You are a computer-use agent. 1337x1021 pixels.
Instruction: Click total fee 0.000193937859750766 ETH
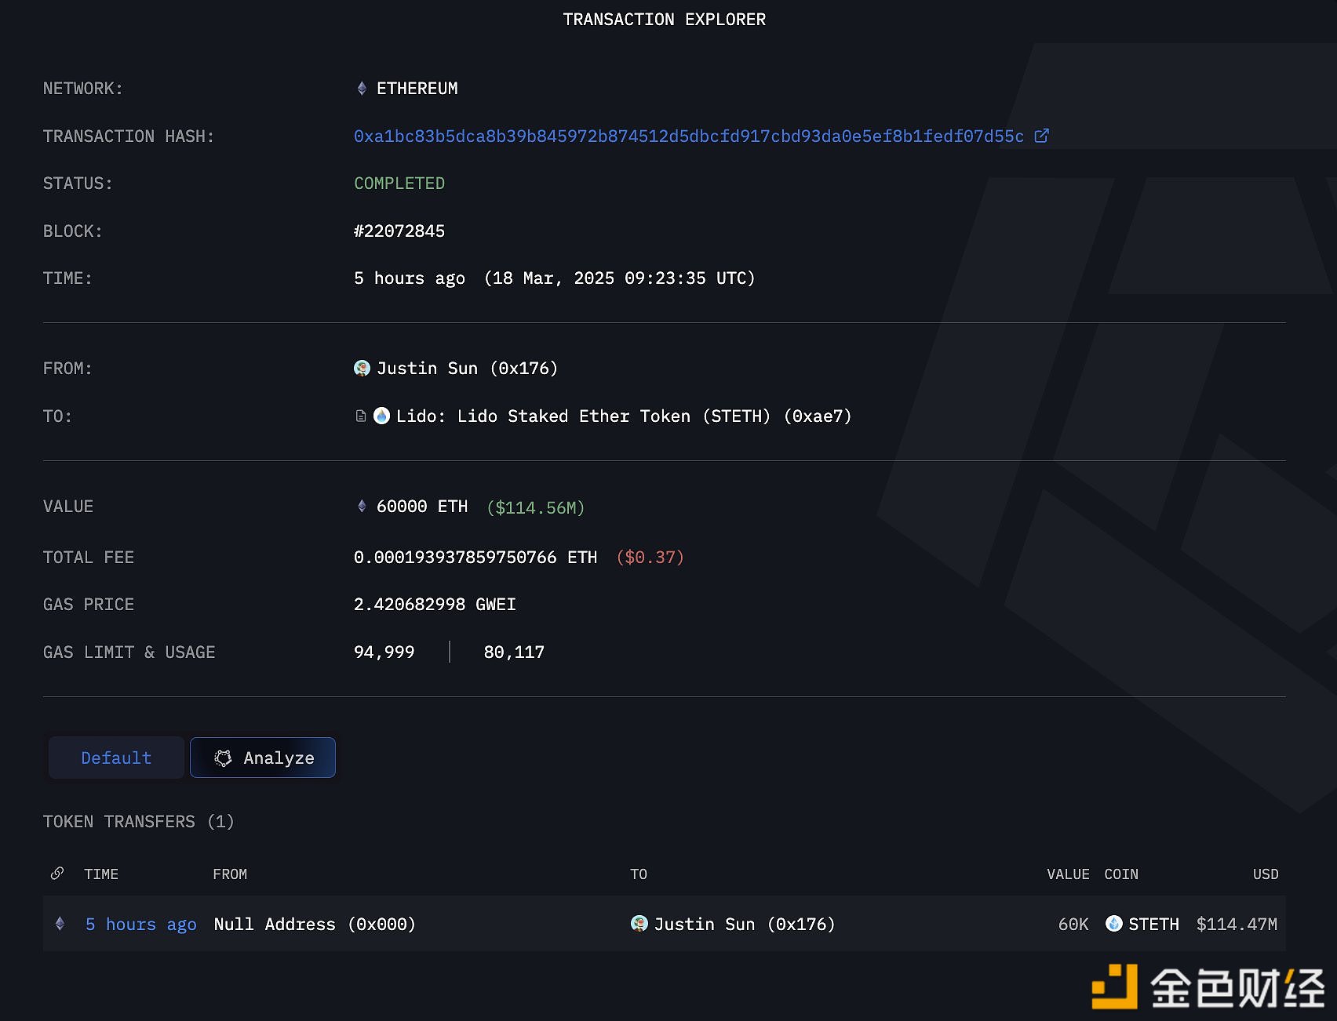click(x=475, y=557)
